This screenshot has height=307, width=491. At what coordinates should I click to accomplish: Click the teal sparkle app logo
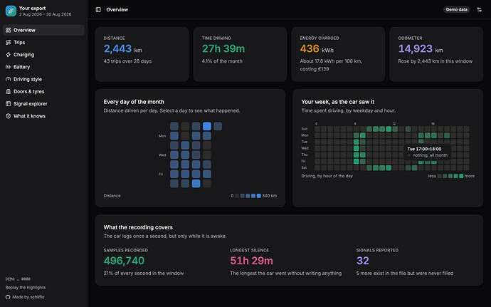click(11, 11)
